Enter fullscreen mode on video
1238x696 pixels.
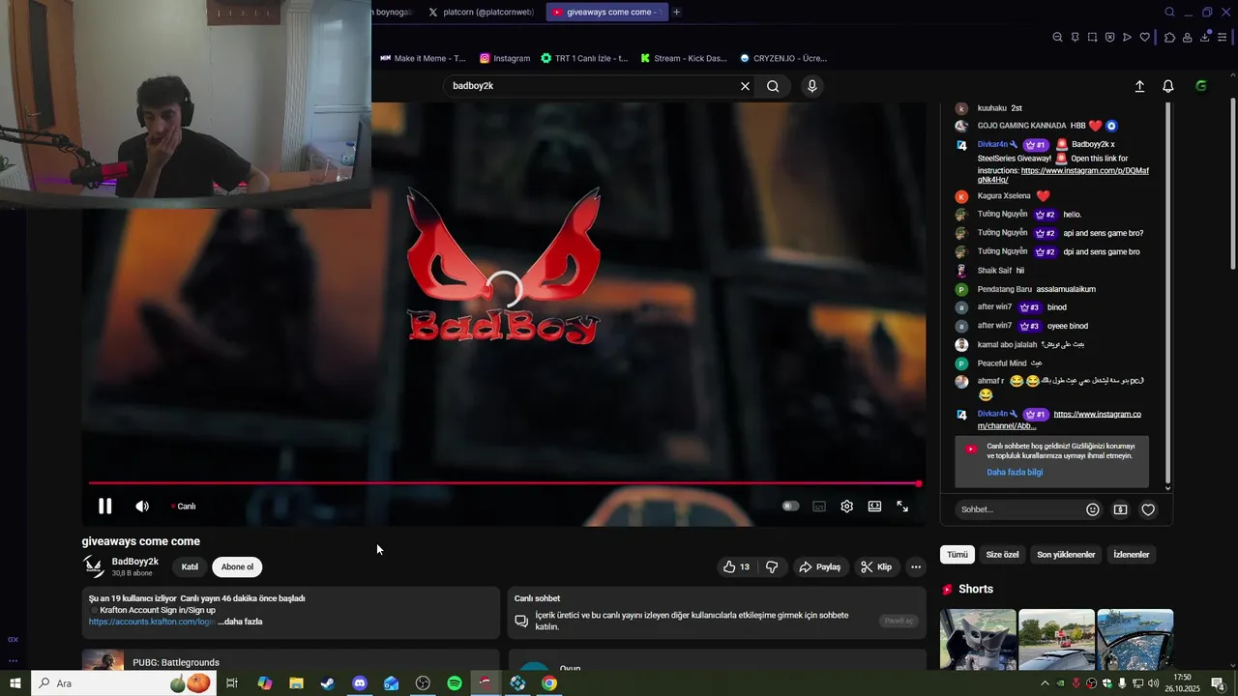coord(902,506)
